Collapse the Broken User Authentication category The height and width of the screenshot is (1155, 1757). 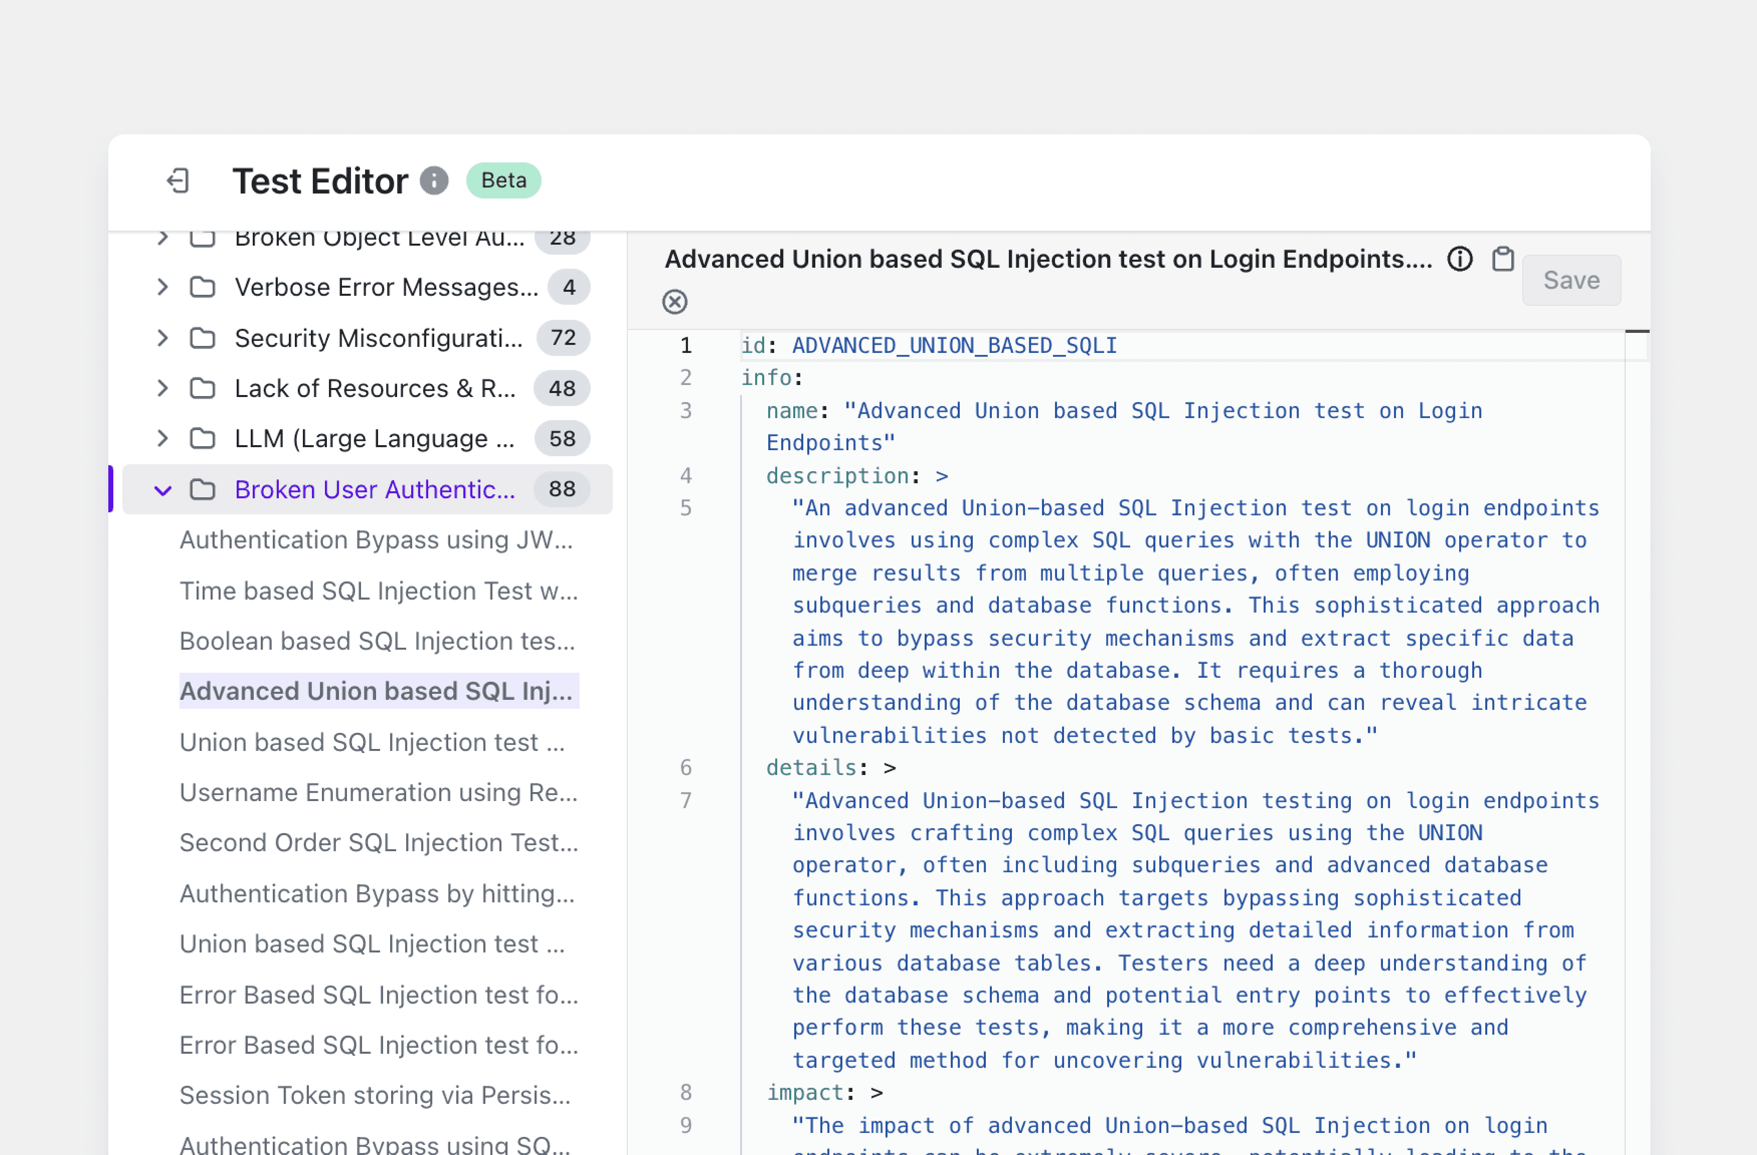(x=163, y=490)
